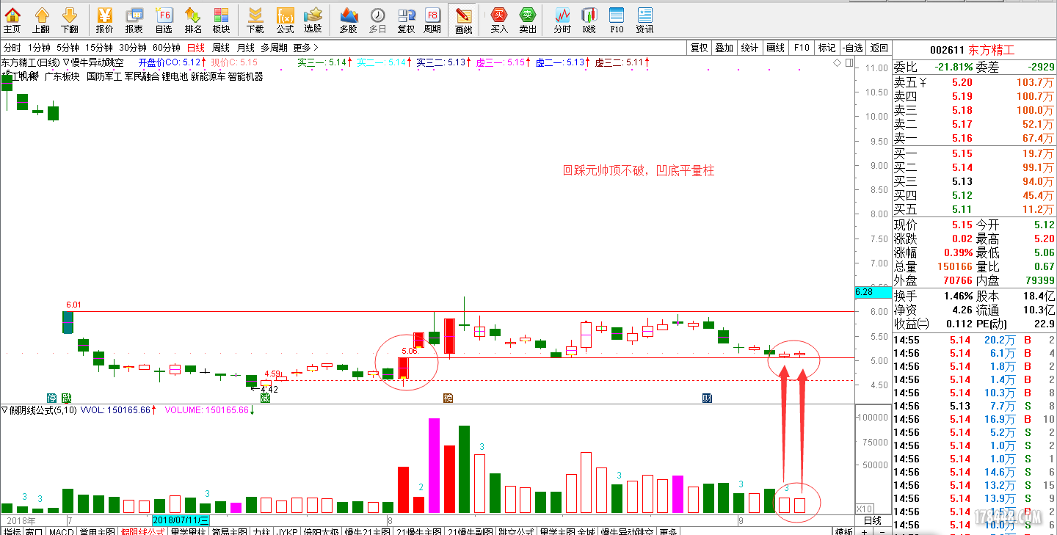Click the 日线 label beside time axis
The width and height of the screenshot is (1057, 535).
click(872, 520)
